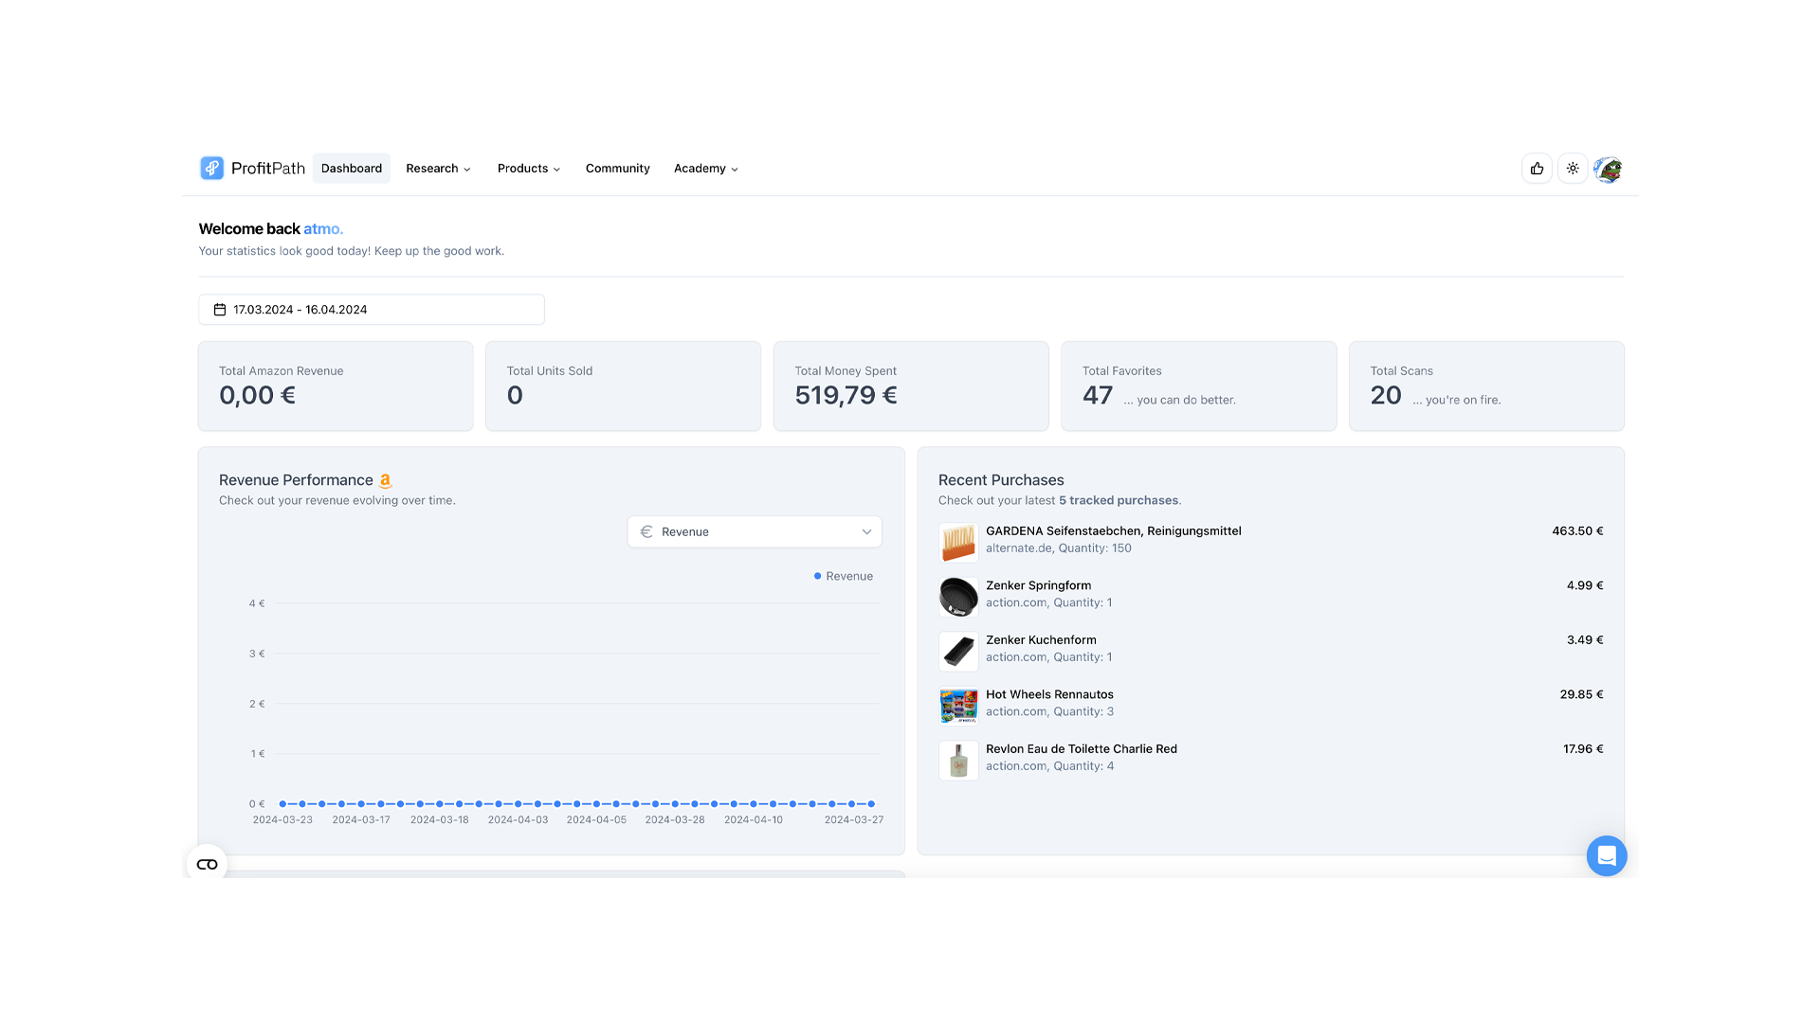Click the 3.49 € purchase amount
This screenshot has height=1023, width=1820.
(1585, 639)
